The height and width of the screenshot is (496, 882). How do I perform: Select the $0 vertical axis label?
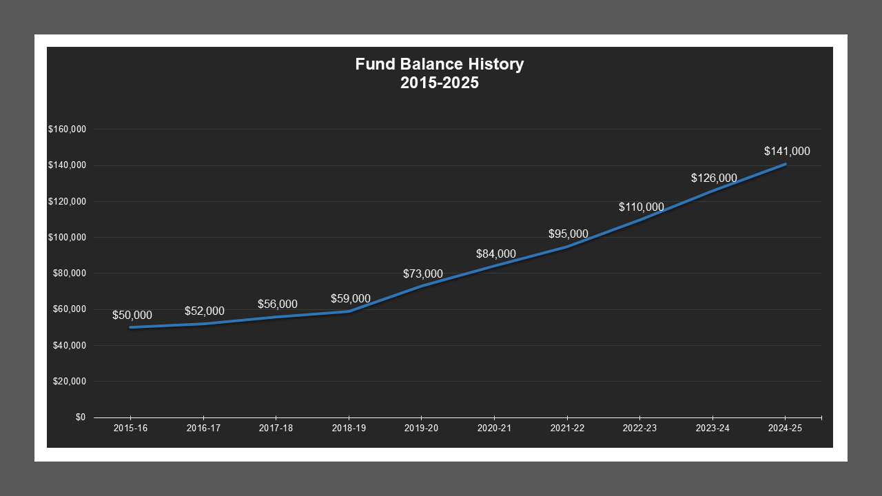[x=81, y=416]
